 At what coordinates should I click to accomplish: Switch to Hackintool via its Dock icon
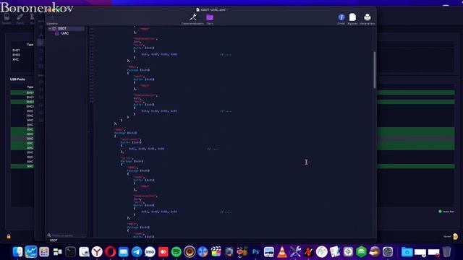coord(295,252)
